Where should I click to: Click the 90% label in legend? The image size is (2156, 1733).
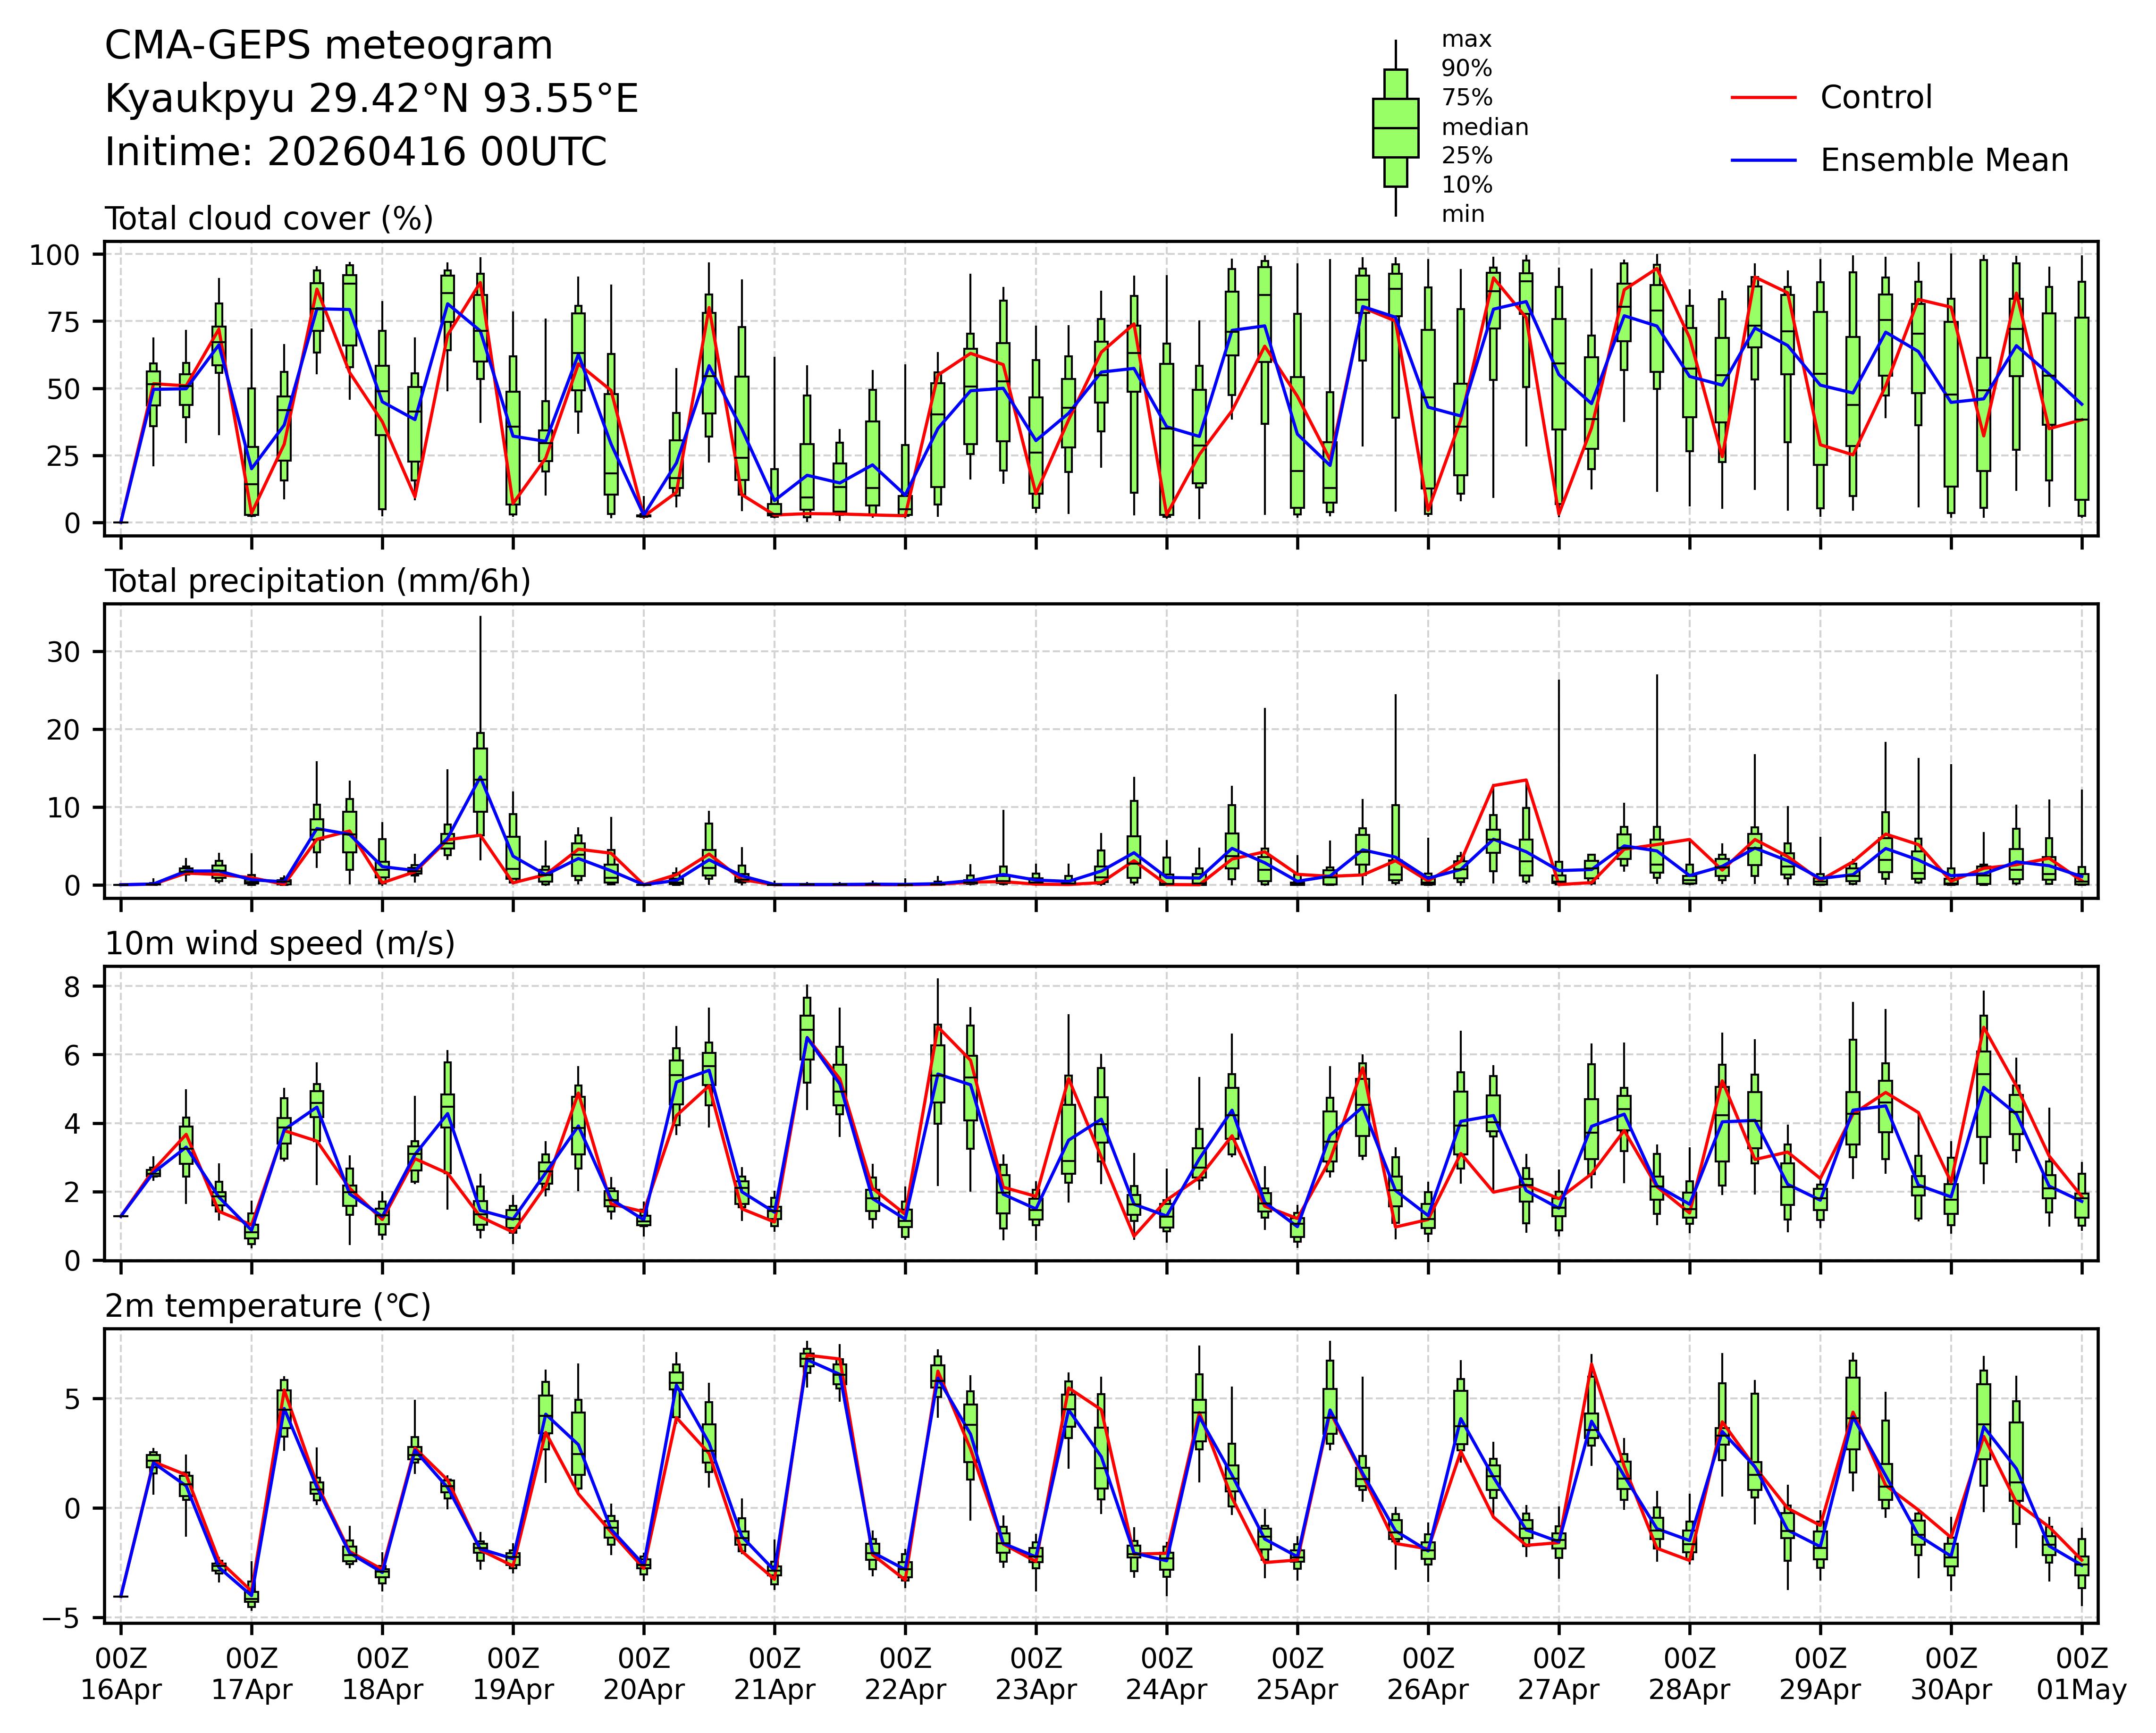[x=1466, y=69]
